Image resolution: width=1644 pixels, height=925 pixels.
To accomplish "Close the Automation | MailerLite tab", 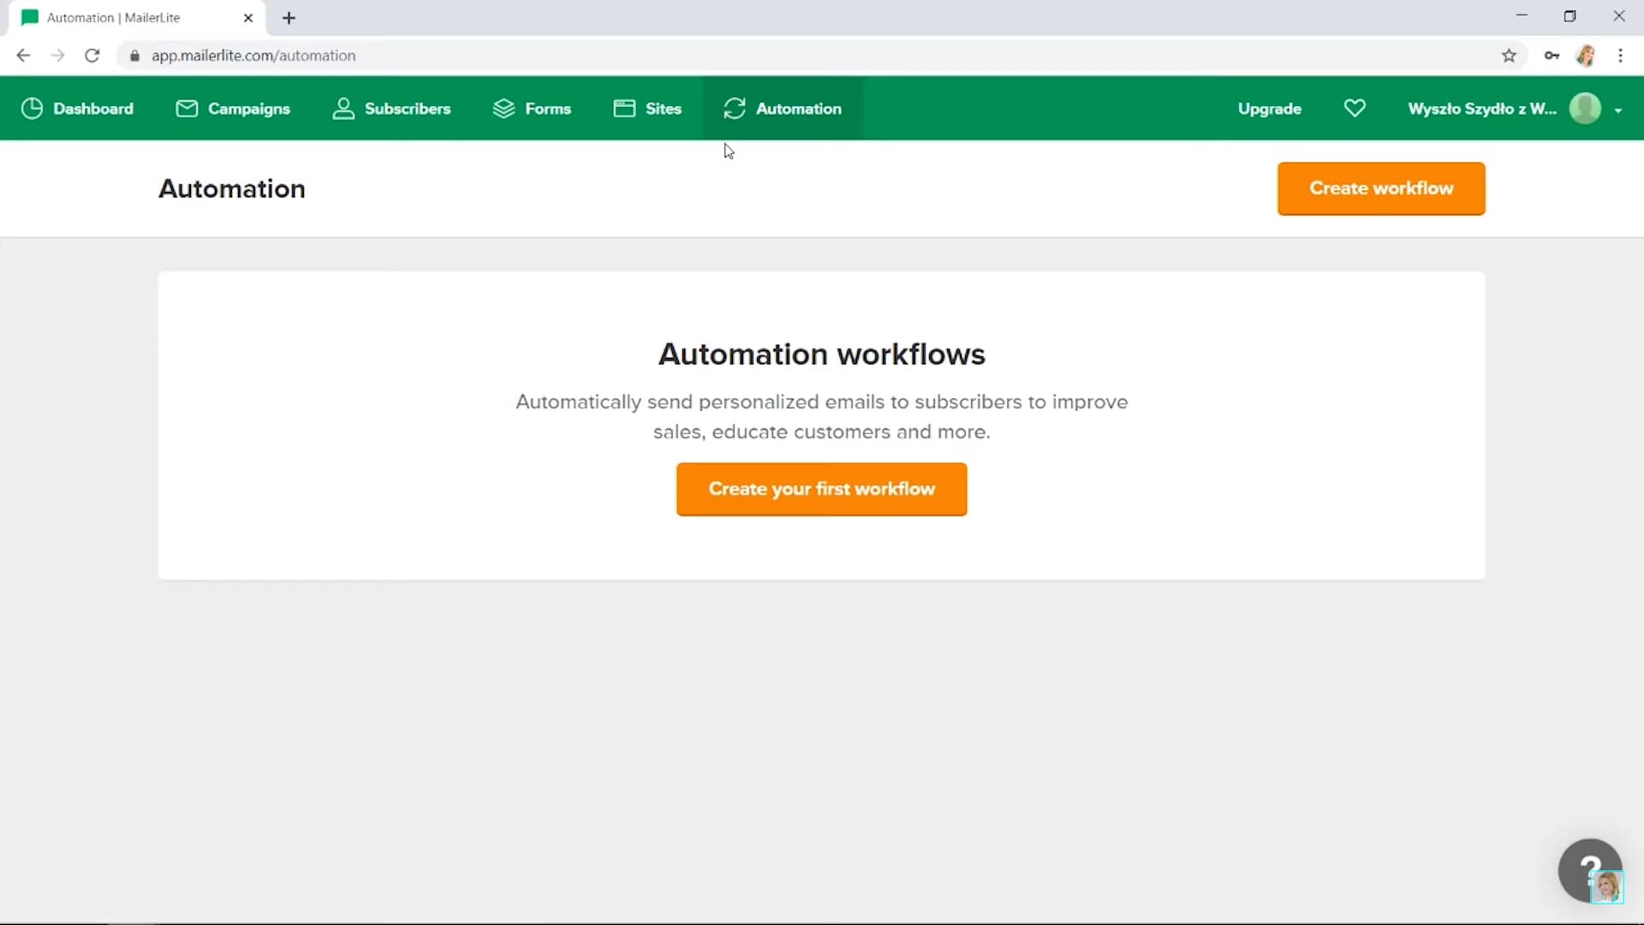I will (248, 18).
